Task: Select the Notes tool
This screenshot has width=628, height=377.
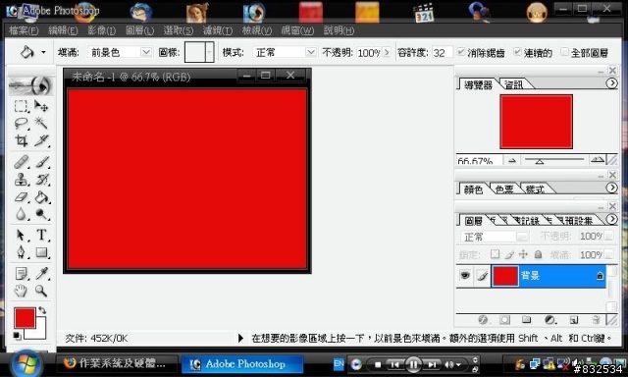Action: point(21,273)
